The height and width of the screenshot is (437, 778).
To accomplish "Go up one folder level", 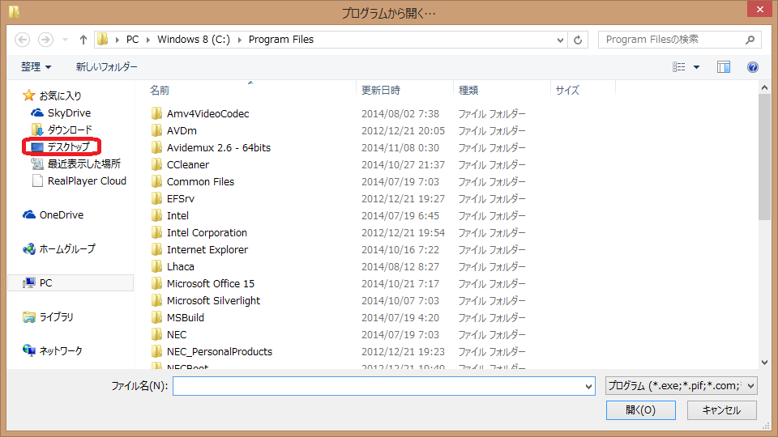I will [x=83, y=40].
